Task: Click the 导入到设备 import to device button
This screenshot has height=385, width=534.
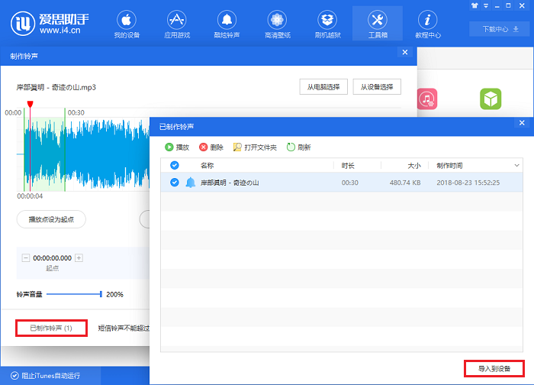Action: [494, 368]
